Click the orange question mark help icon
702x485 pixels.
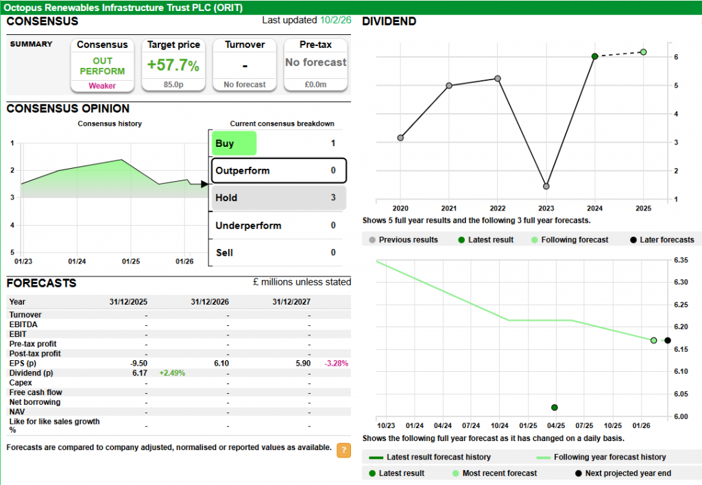(x=343, y=451)
